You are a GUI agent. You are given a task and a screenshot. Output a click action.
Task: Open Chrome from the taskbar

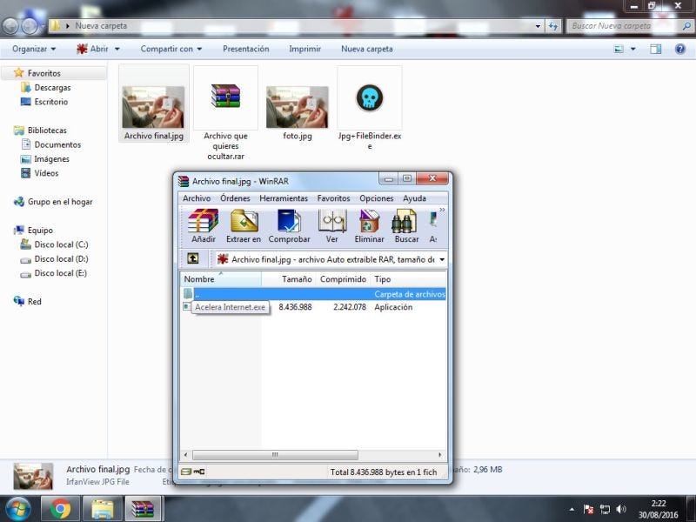(60, 509)
